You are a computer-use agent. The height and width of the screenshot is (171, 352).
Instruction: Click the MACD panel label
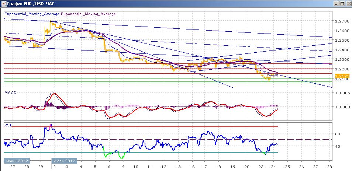(10, 93)
